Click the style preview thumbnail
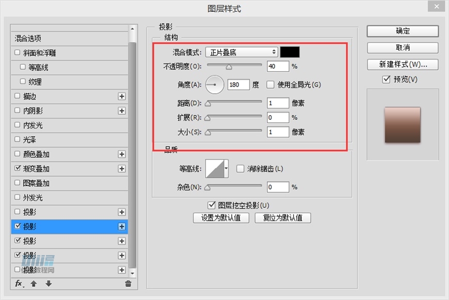The width and height of the screenshot is (449, 300). pos(403,124)
